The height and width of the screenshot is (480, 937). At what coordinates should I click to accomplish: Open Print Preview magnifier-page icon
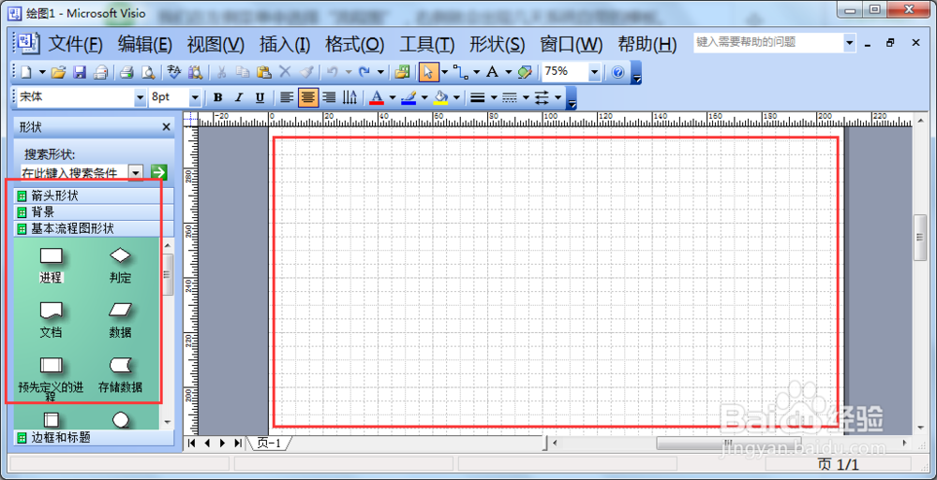pos(148,72)
